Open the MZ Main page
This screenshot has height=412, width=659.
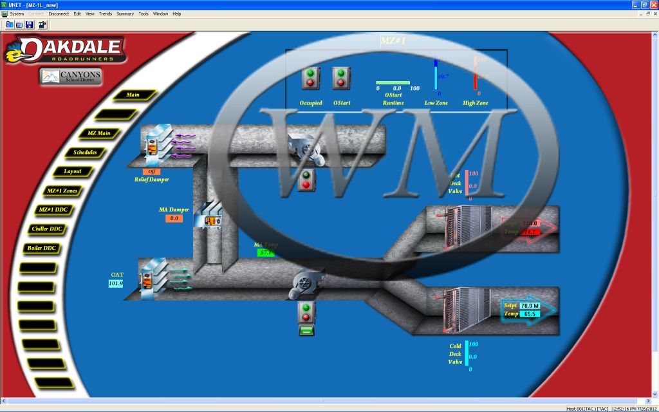click(x=99, y=133)
